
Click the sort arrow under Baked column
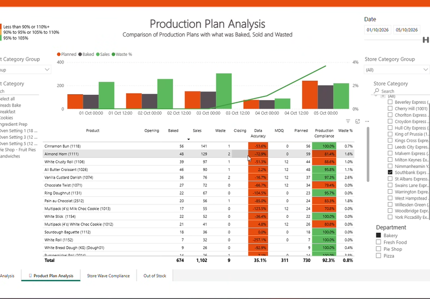click(189, 139)
